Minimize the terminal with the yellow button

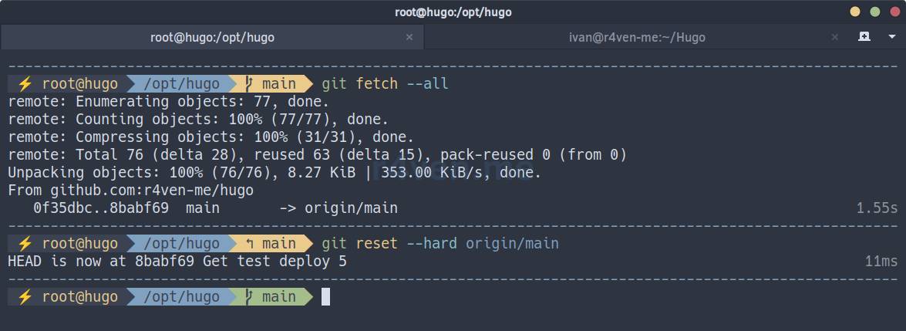click(854, 12)
